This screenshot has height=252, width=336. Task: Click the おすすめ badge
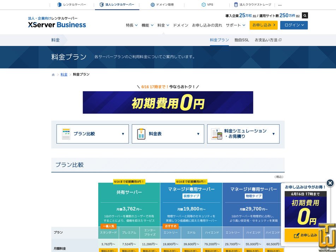[171, 226]
